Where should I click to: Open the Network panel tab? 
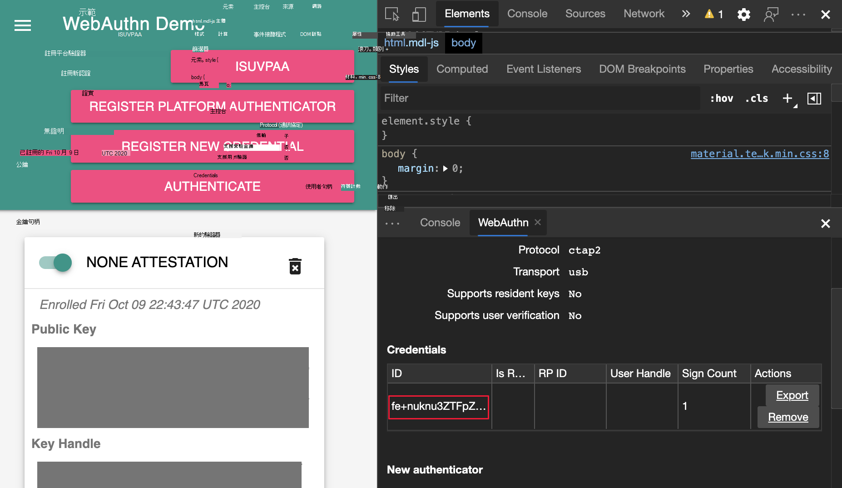(644, 14)
